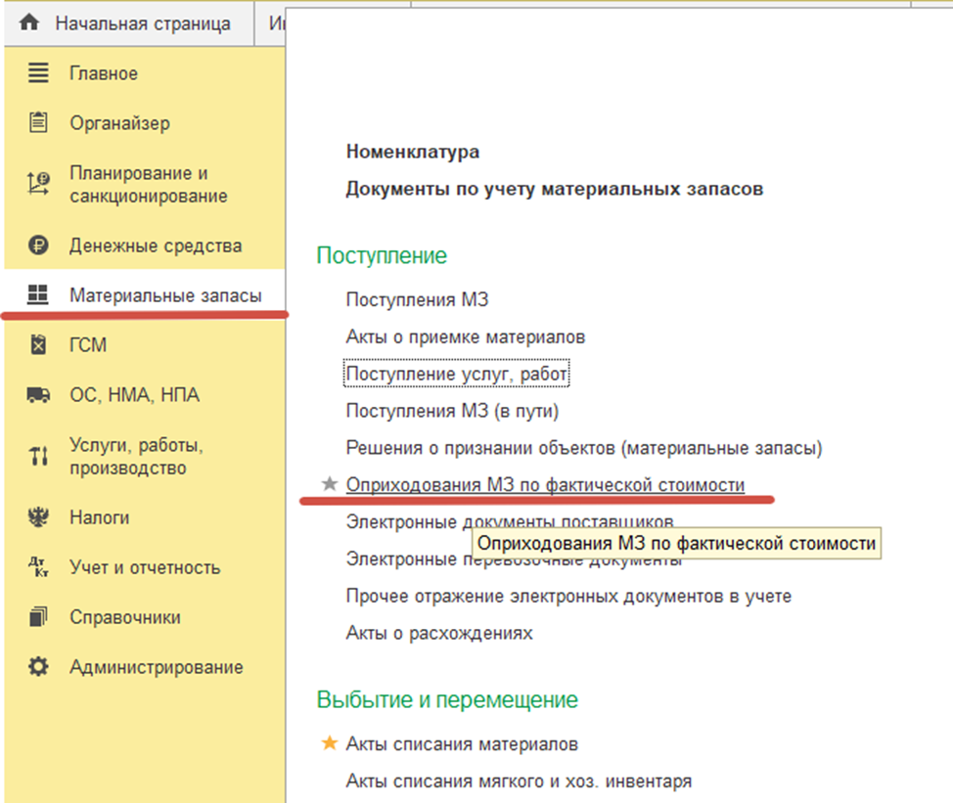Click the Материальные запасы grid icon
Screen dimensions: 953x803
(38, 294)
